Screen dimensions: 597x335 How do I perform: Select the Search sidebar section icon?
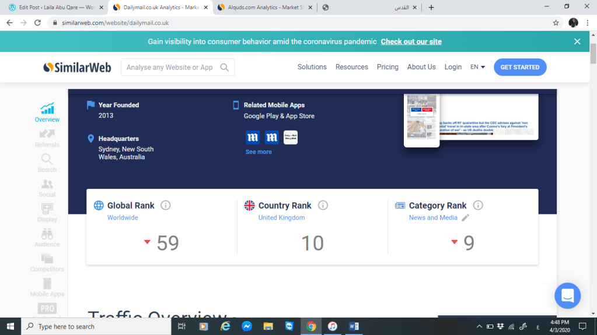coord(47,159)
